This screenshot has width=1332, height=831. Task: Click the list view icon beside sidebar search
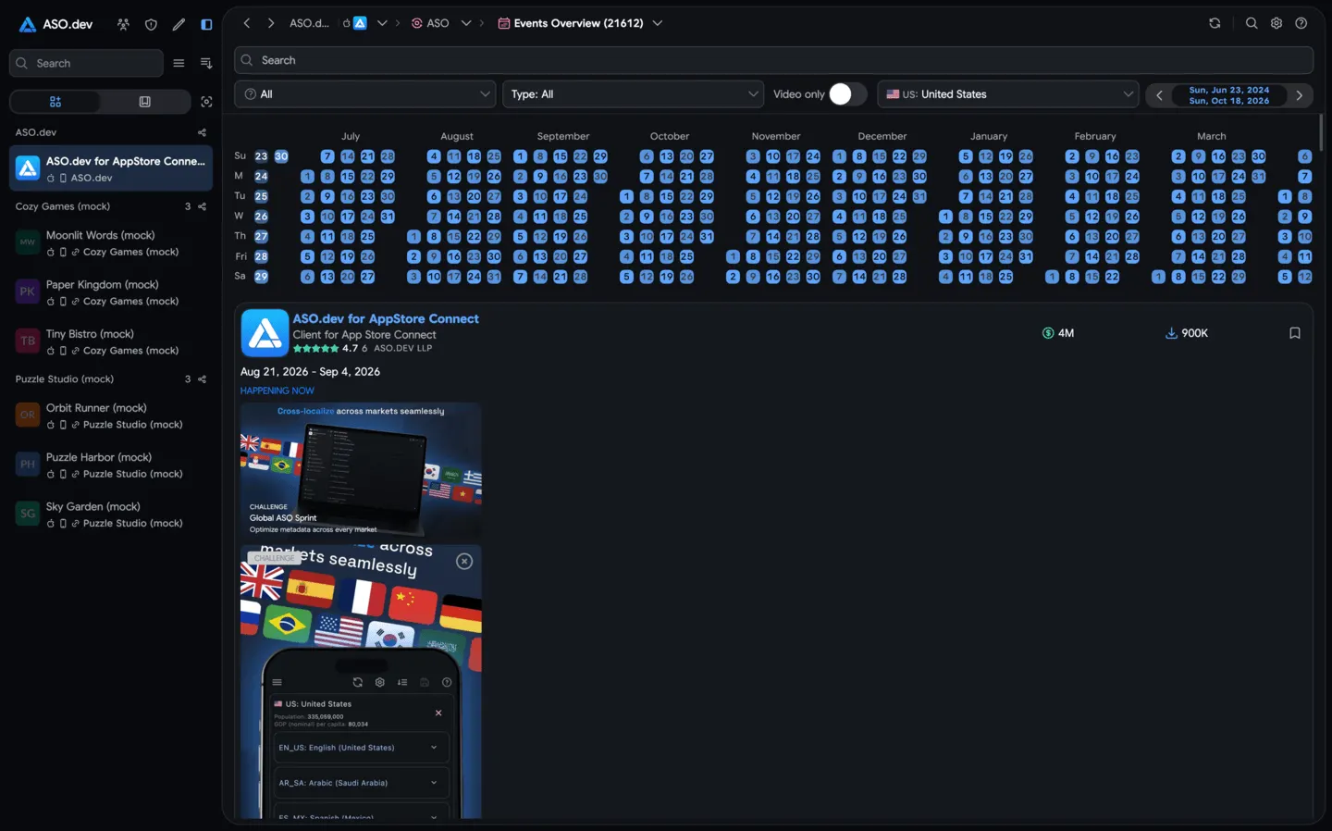(x=179, y=63)
